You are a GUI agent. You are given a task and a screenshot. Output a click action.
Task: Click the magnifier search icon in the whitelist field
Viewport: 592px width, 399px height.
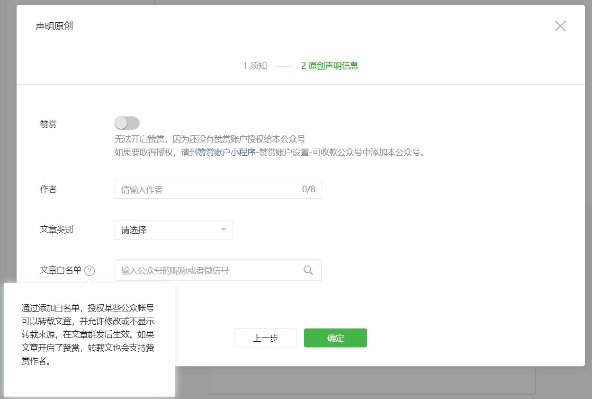308,270
